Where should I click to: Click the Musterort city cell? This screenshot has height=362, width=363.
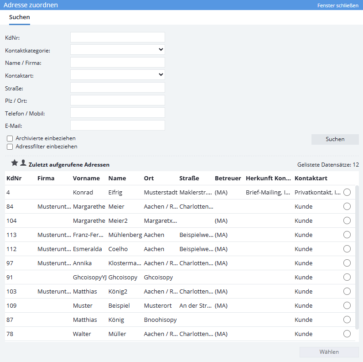click(x=158, y=305)
